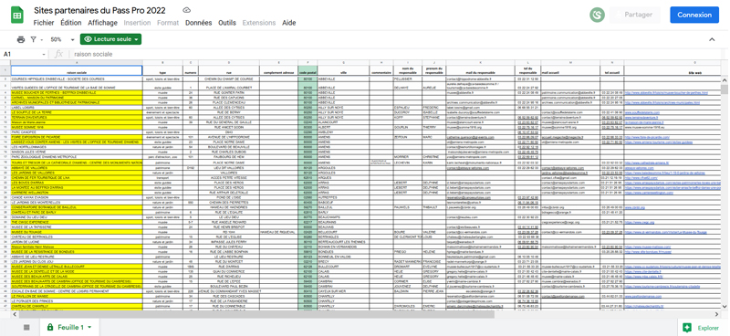
Task: Select the complement adresse header cell
Action: click(278, 71)
